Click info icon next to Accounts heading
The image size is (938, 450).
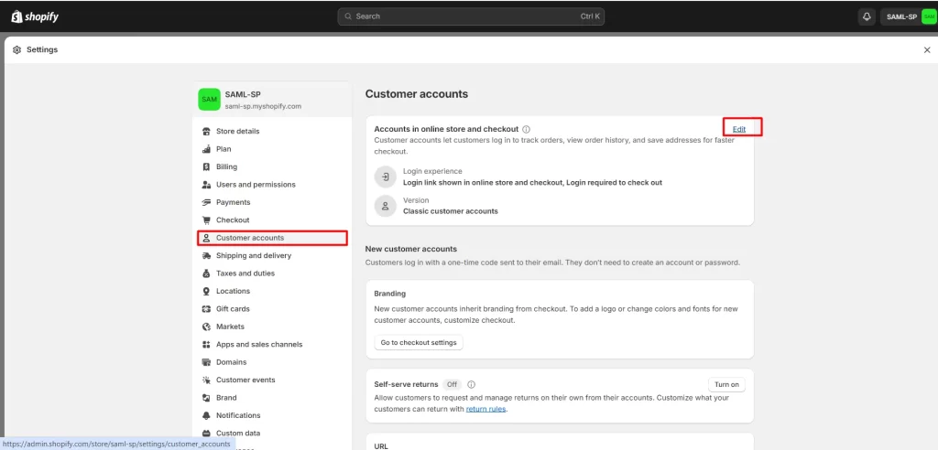[x=526, y=130]
